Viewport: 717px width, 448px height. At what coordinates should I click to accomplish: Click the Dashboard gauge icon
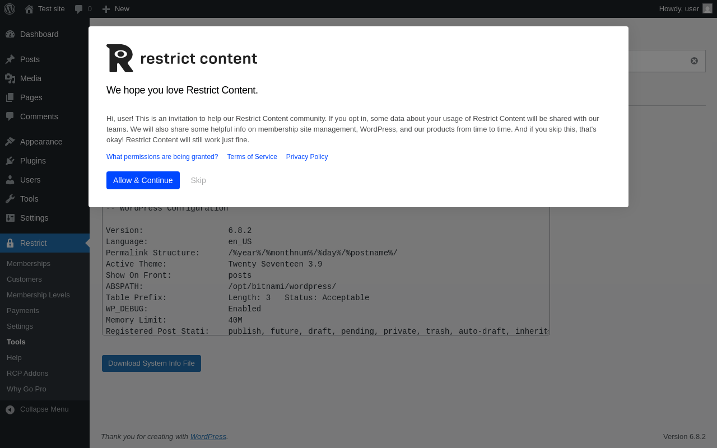[10, 34]
